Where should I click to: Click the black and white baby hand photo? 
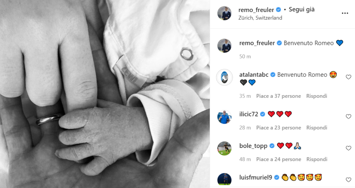[x=105, y=94]
